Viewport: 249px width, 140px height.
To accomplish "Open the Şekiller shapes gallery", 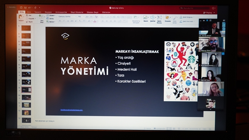I will [153, 17].
